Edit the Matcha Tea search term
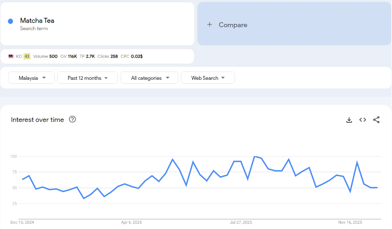The image size is (392, 229). [x=37, y=21]
